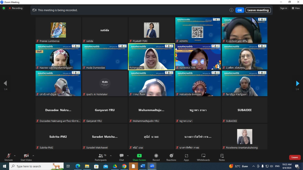The image size is (303, 170).
Task: Start video using the camera icon
Action: (26, 156)
